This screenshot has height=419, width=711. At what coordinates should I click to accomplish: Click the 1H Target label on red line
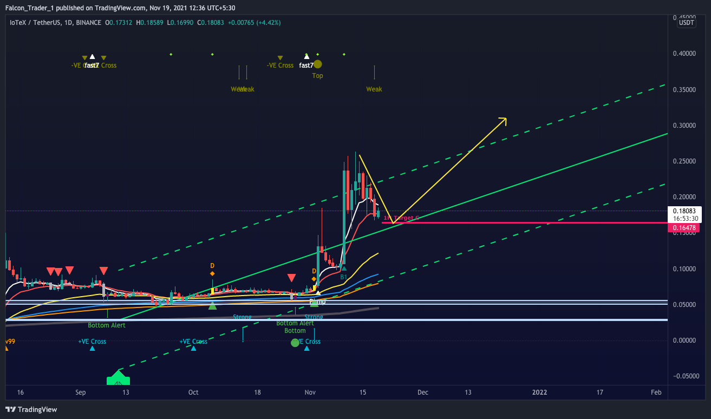click(401, 218)
